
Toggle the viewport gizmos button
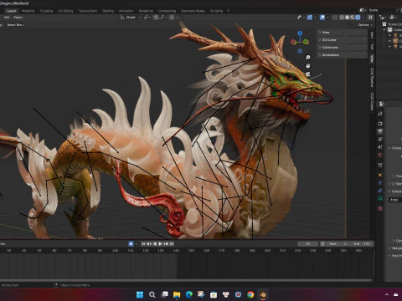pyautogui.click(x=310, y=18)
